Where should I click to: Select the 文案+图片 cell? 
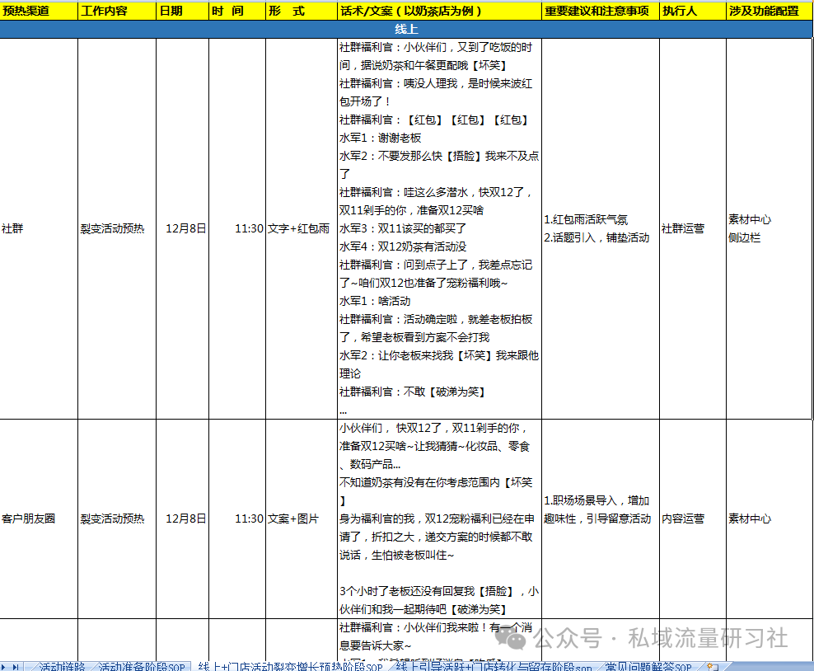(301, 518)
